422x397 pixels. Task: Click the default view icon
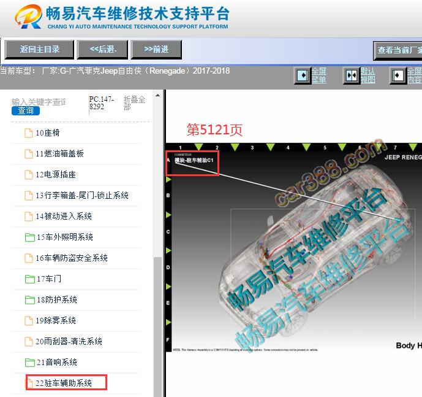352,75
